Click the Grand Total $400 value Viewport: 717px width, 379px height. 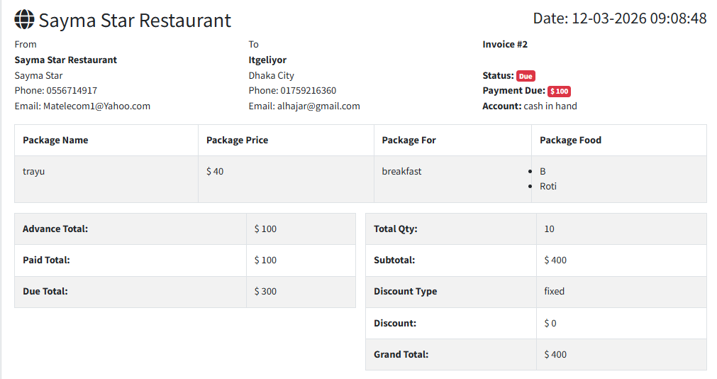coord(555,354)
